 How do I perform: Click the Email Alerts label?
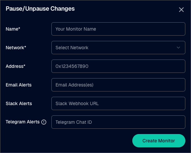click(x=19, y=85)
